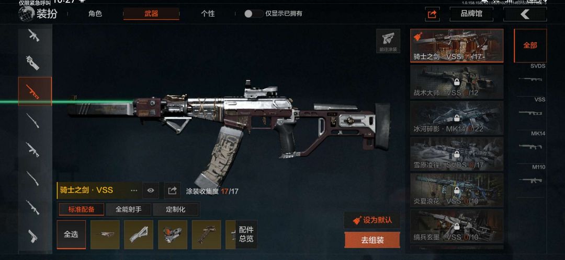Image resolution: width=565 pixels, height=260 pixels.
Task: Open the 前往涂装 paint shop icon
Action: [x=388, y=41]
